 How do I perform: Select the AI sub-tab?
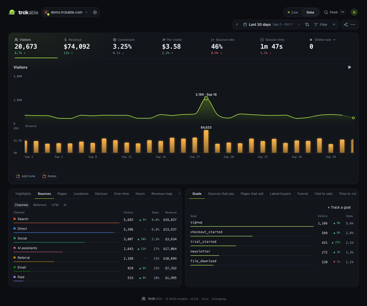(65, 205)
